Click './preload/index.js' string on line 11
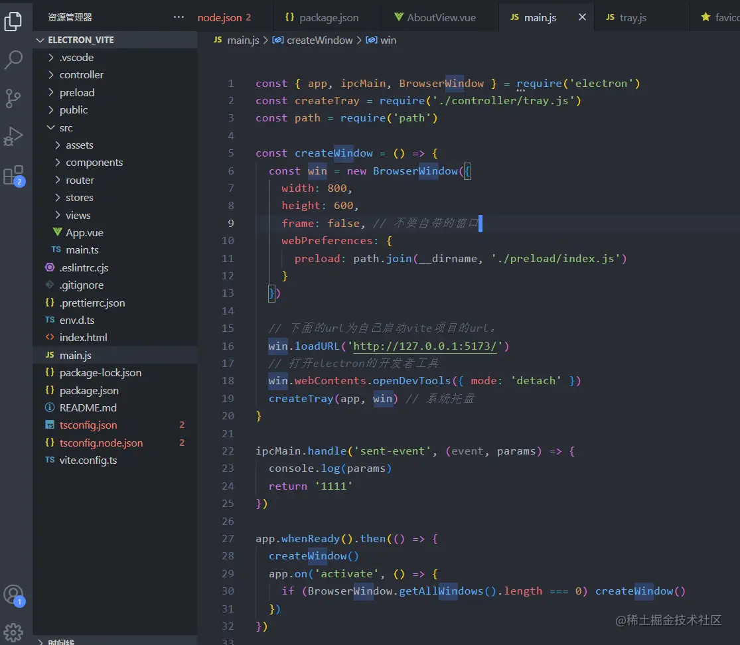Image resolution: width=740 pixels, height=645 pixels. pyautogui.click(x=555, y=259)
